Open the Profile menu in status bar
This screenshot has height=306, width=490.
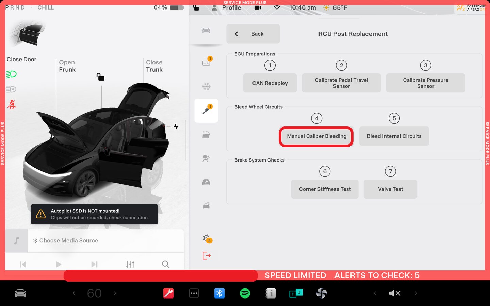(x=227, y=8)
